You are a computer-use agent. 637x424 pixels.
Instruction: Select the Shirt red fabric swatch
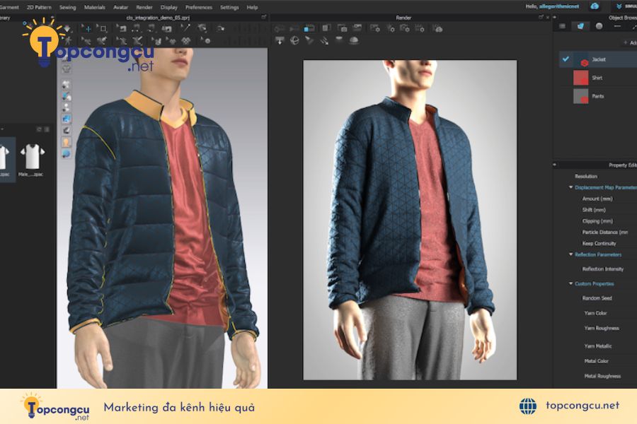pyautogui.click(x=580, y=78)
